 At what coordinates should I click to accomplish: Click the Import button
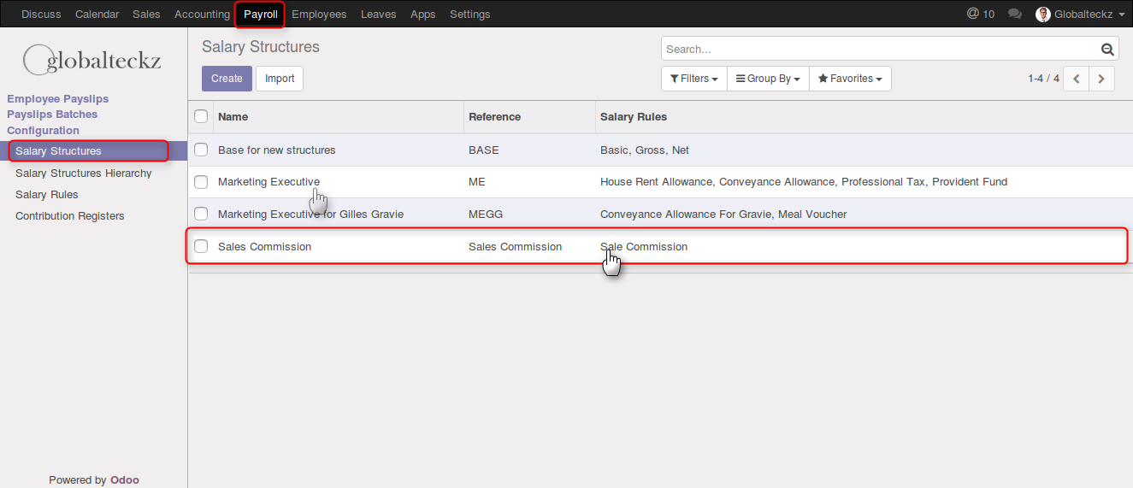pos(280,79)
